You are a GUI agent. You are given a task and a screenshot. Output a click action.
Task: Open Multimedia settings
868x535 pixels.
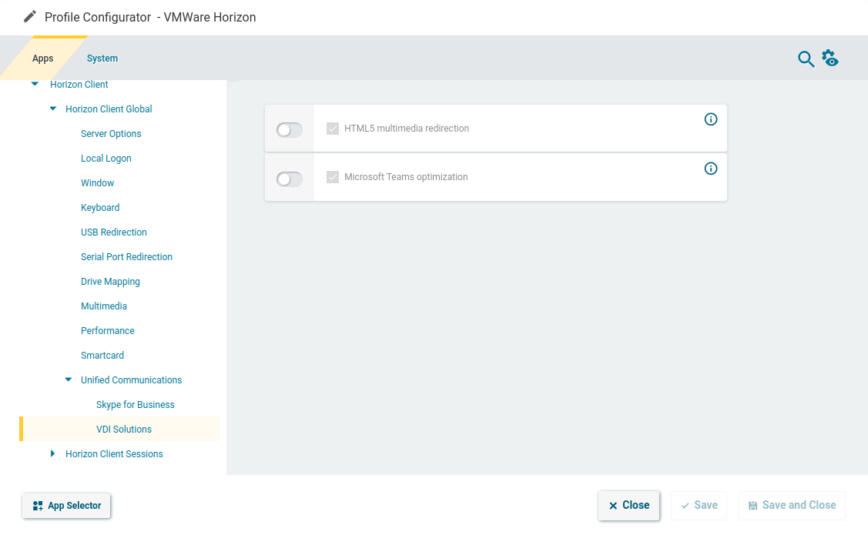103,306
